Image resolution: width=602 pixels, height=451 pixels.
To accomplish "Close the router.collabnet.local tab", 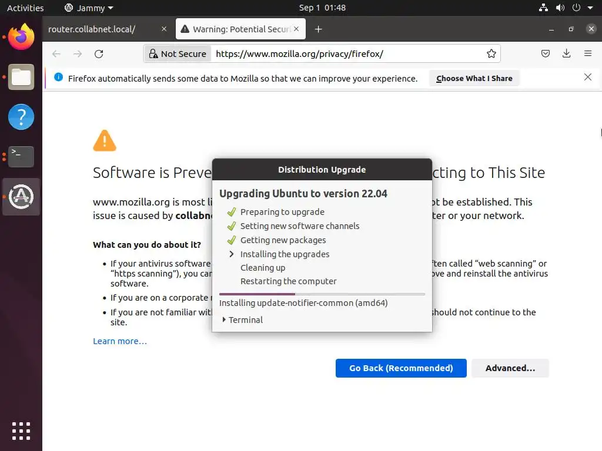I will tap(164, 29).
